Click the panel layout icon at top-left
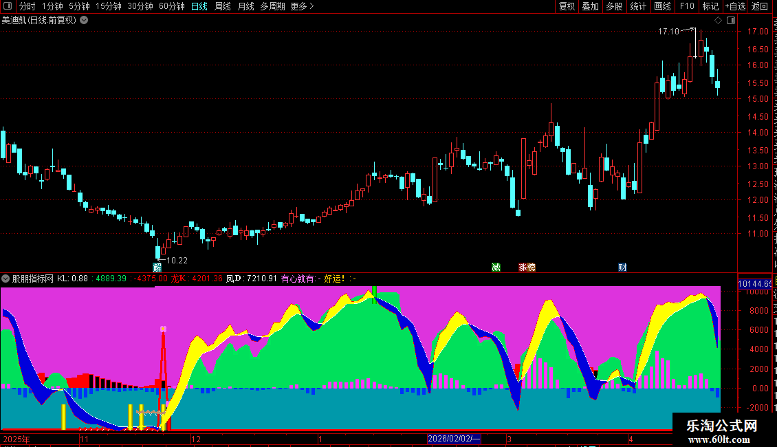The image size is (777, 447). pos(8,6)
